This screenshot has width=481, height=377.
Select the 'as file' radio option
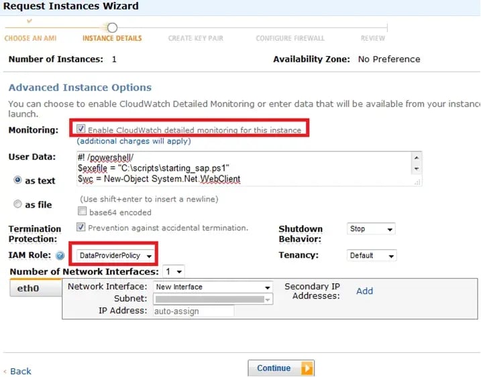(17, 204)
